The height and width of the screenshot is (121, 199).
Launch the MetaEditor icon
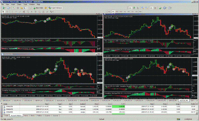[x=46, y=8]
